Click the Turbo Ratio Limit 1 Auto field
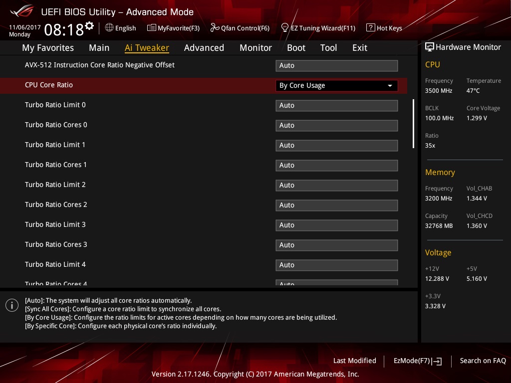 click(337, 145)
